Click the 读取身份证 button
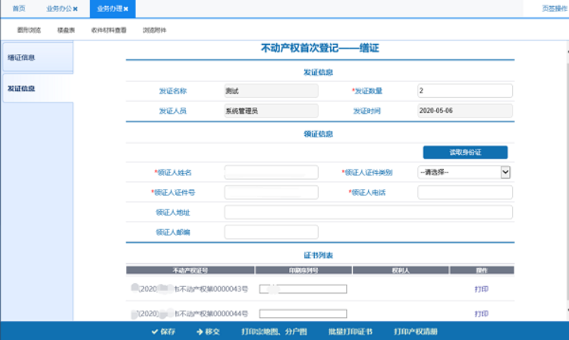This screenshot has width=569, height=340. tap(465, 153)
